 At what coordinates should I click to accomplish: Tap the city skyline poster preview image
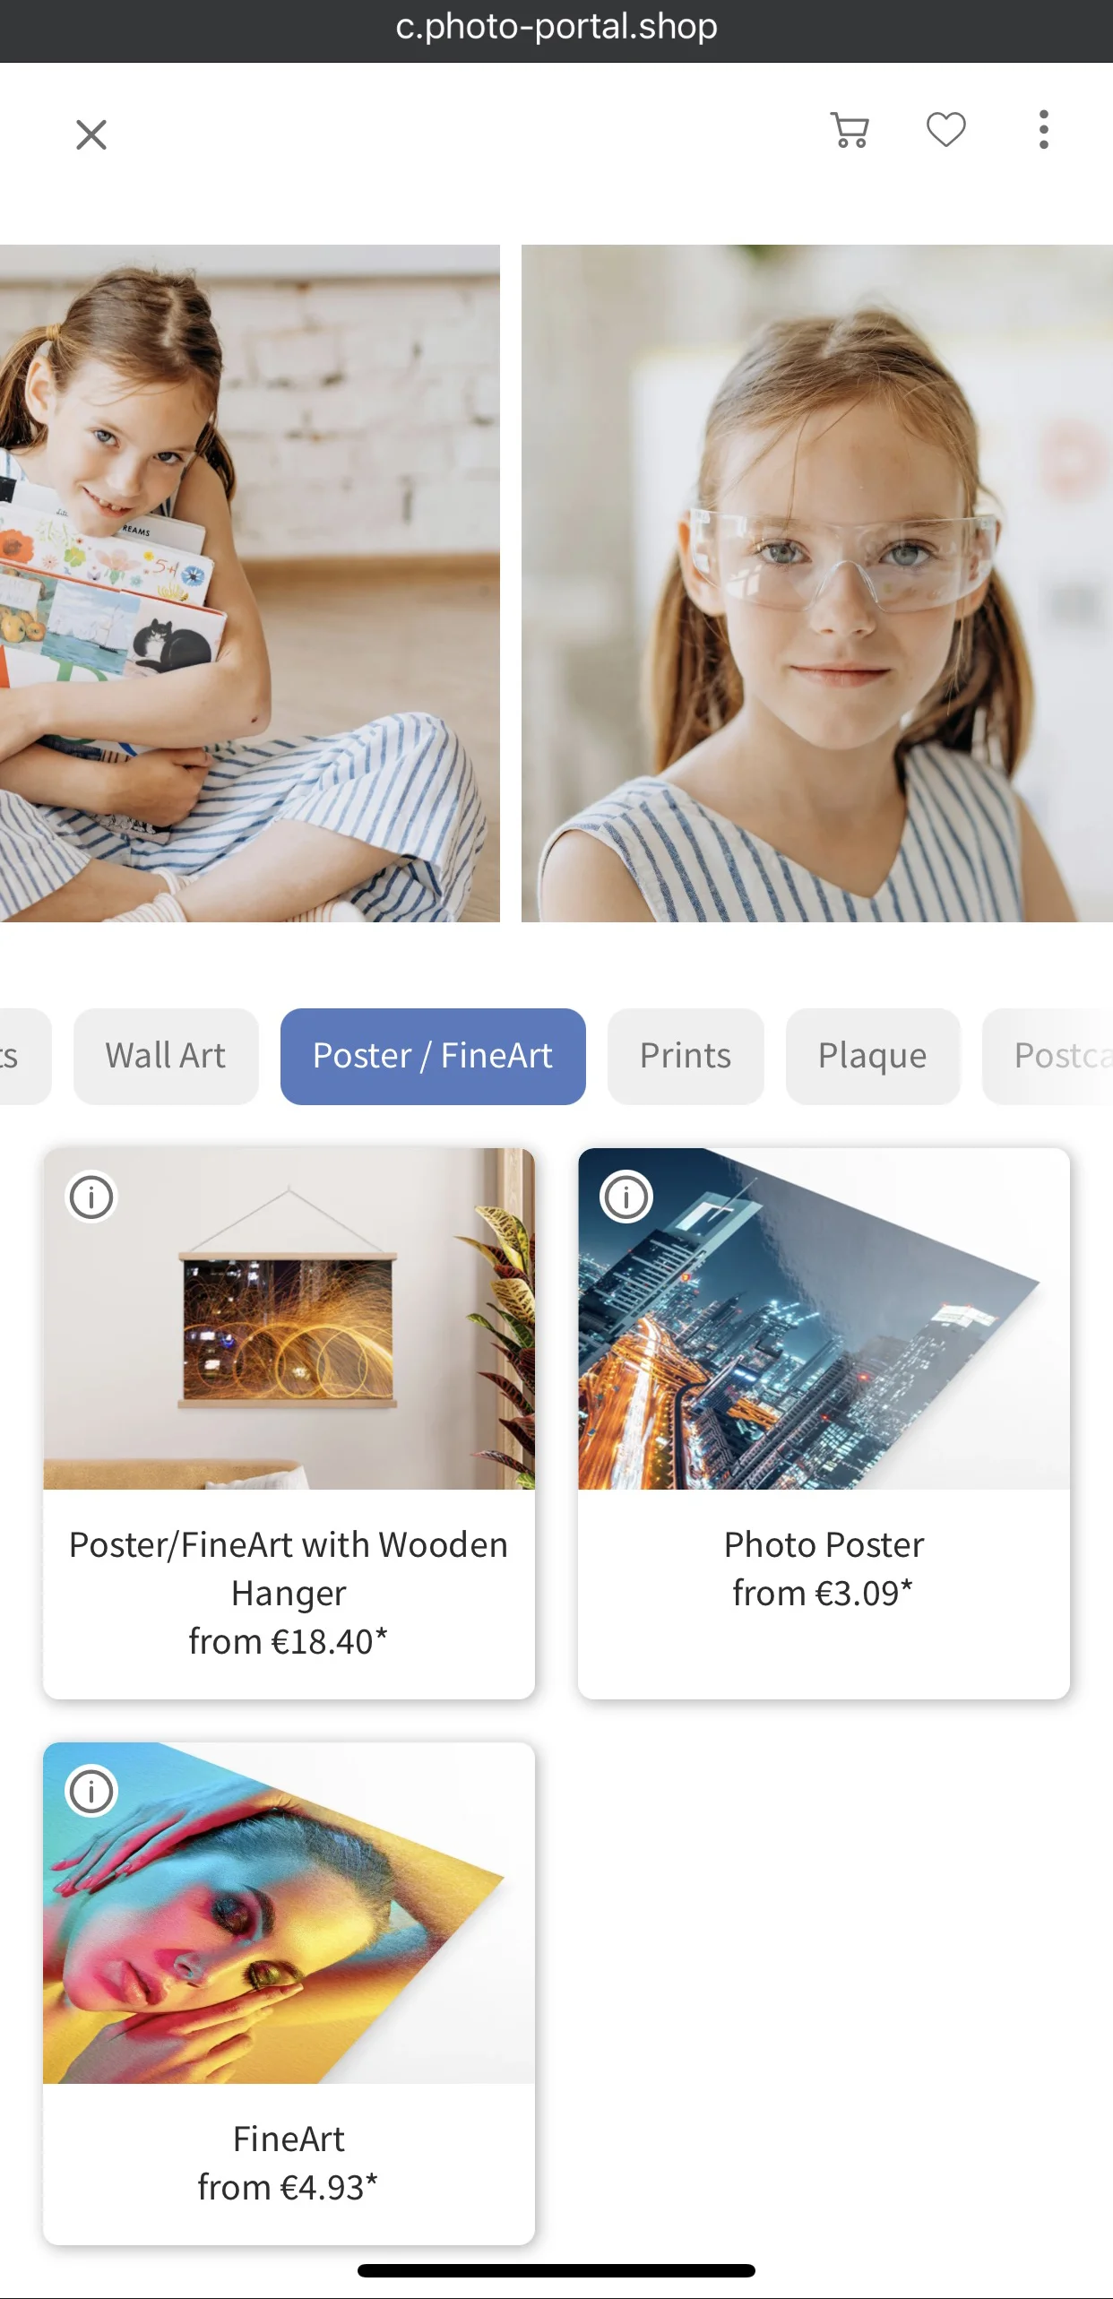click(x=824, y=1318)
